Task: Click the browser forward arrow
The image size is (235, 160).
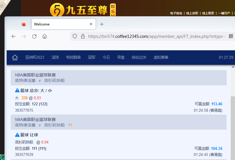Action: (24, 36)
